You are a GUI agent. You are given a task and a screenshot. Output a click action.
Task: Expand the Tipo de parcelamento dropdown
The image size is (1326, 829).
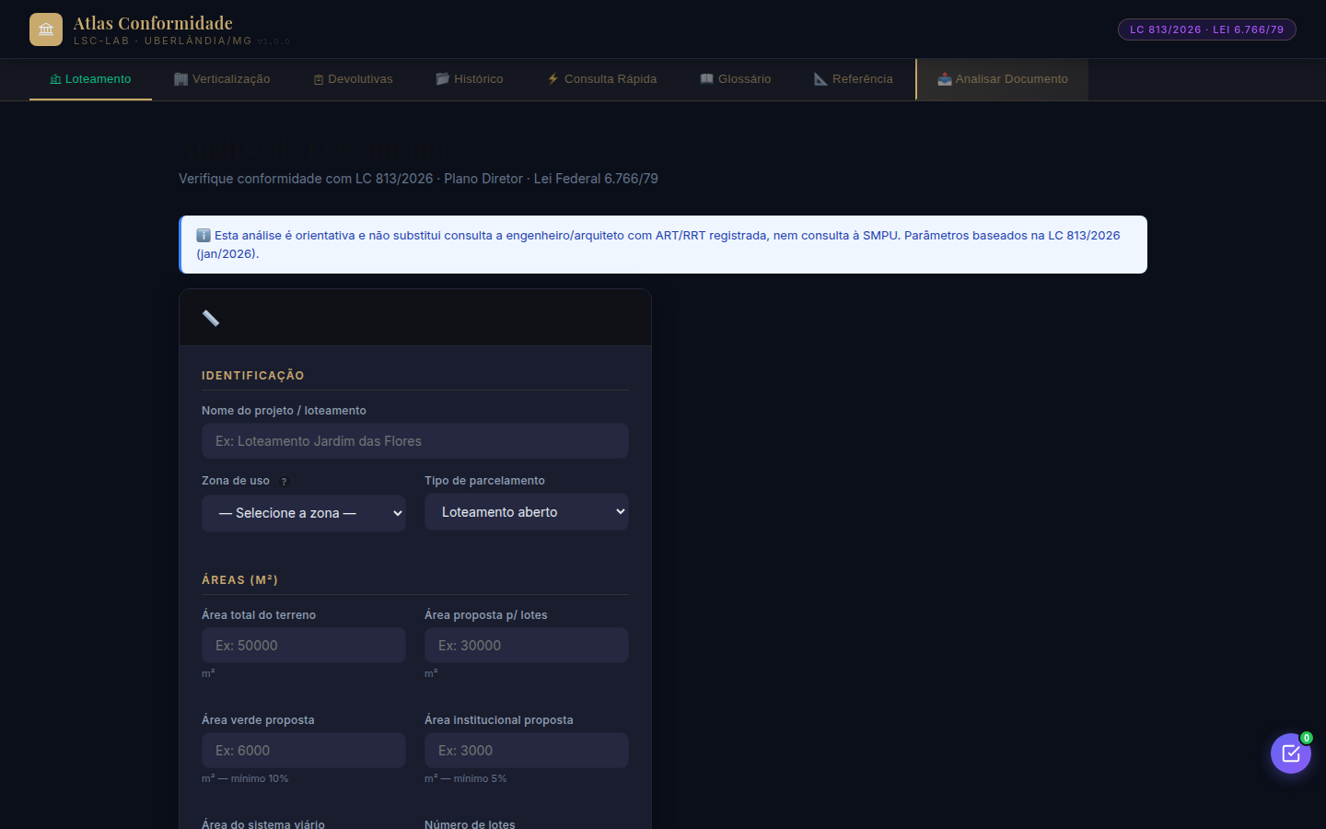(x=527, y=512)
